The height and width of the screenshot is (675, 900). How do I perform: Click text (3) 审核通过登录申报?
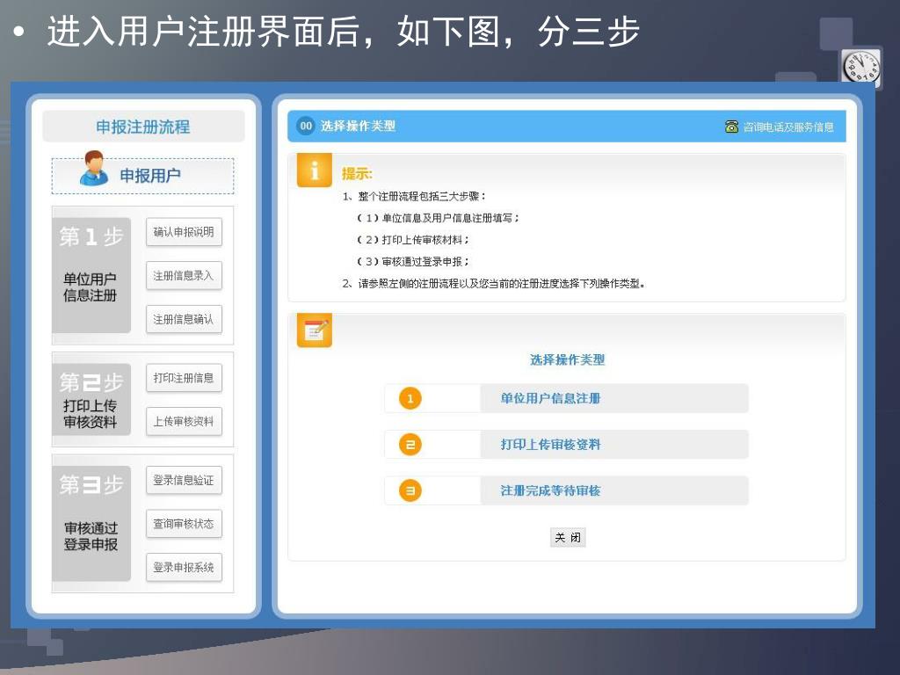[413, 262]
